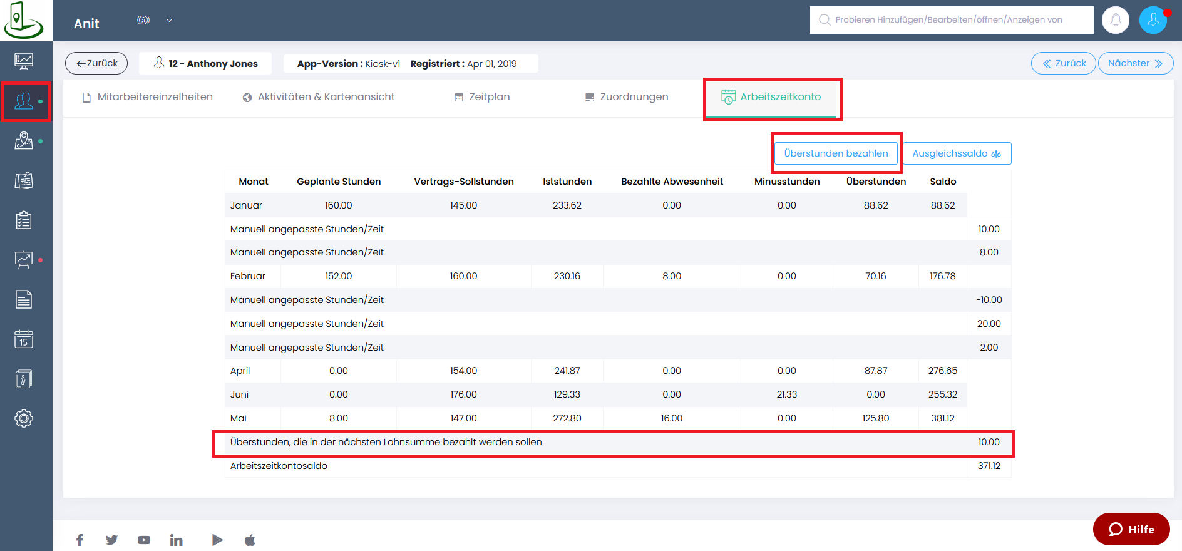This screenshot has height=551, width=1182.
Task: Click the Überstunden bezahlen button
Action: (836, 153)
